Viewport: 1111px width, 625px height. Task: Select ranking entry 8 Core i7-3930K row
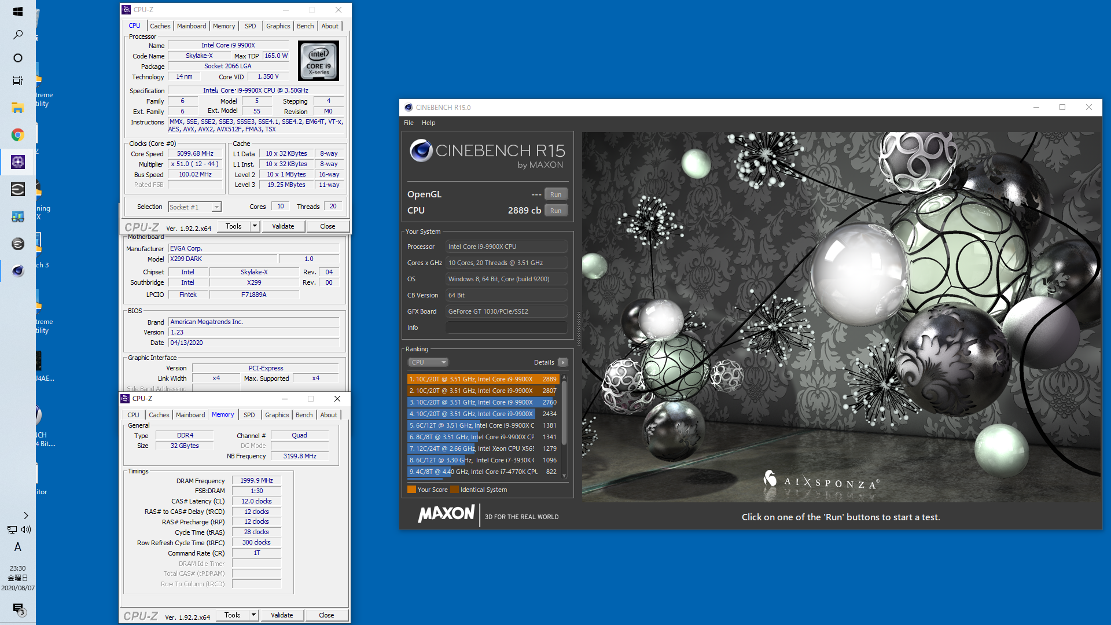[x=483, y=460]
